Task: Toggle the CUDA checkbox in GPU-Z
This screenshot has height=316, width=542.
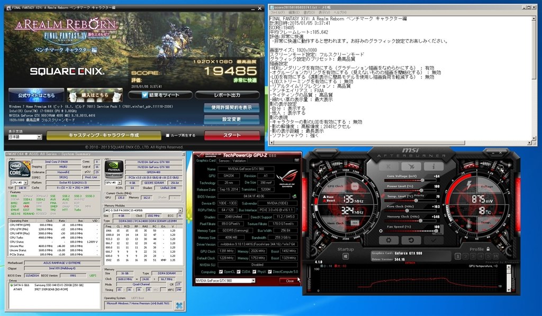Action: click(x=238, y=272)
